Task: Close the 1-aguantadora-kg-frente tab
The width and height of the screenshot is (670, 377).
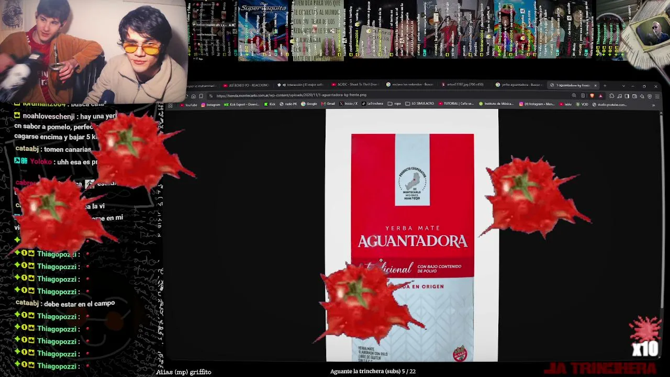Action: (x=595, y=85)
